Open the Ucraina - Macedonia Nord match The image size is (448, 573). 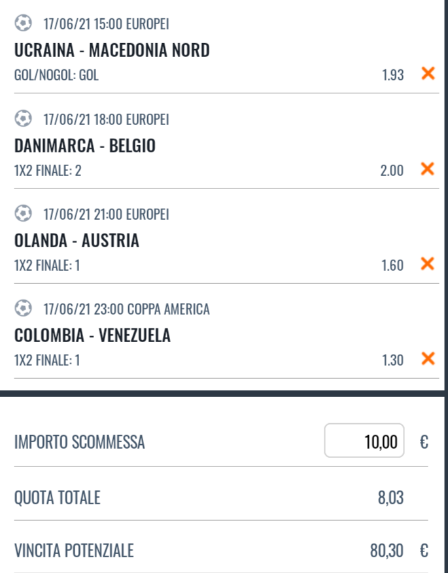coord(112,50)
